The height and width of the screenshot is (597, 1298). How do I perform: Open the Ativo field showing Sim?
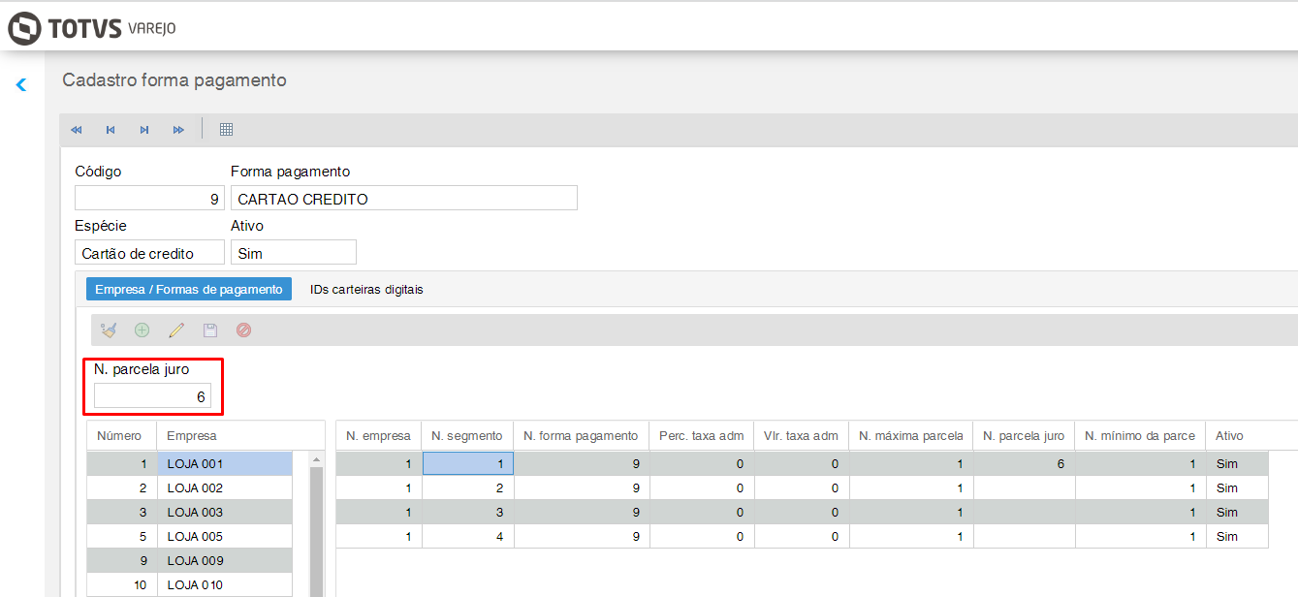pos(294,253)
